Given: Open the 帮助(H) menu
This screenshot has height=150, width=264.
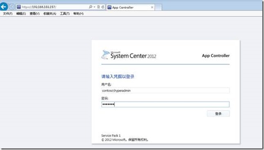Looking at the screenshot, I should (78, 13).
